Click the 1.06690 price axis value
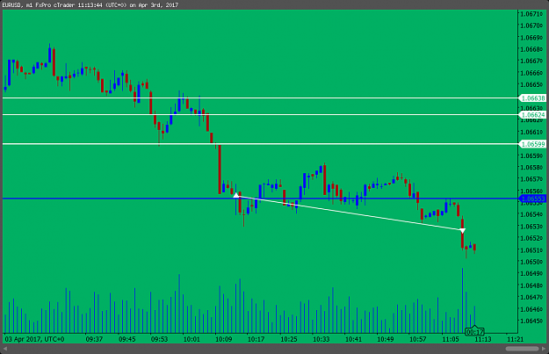The width and height of the screenshot is (549, 354). [x=531, y=38]
